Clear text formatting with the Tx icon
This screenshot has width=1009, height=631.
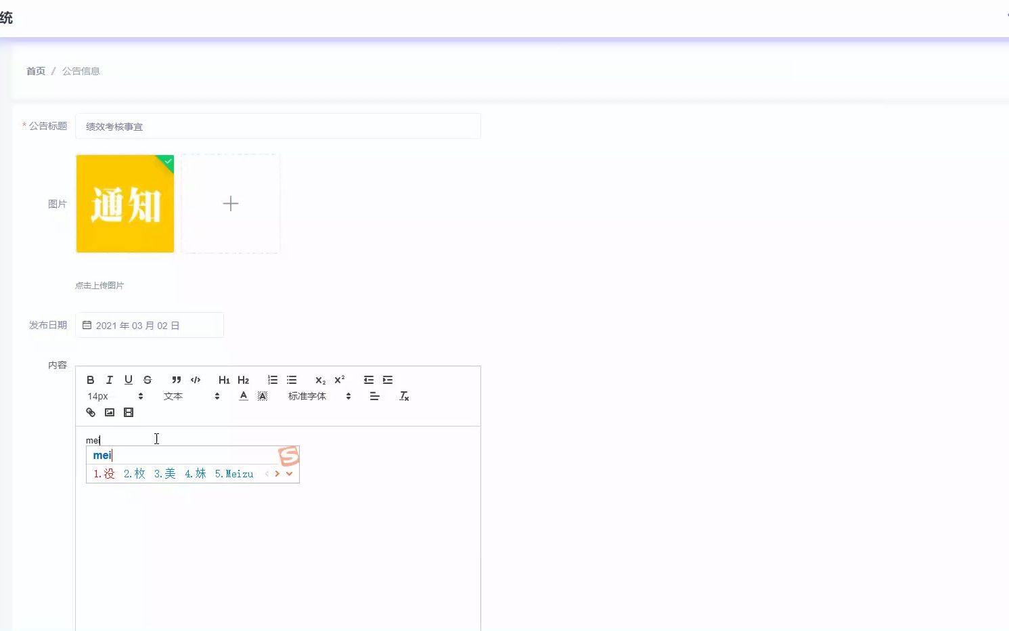pos(404,396)
